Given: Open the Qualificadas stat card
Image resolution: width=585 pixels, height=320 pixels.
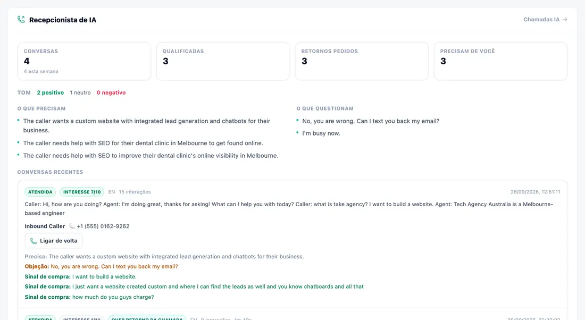Looking at the screenshot, I should pos(223,61).
